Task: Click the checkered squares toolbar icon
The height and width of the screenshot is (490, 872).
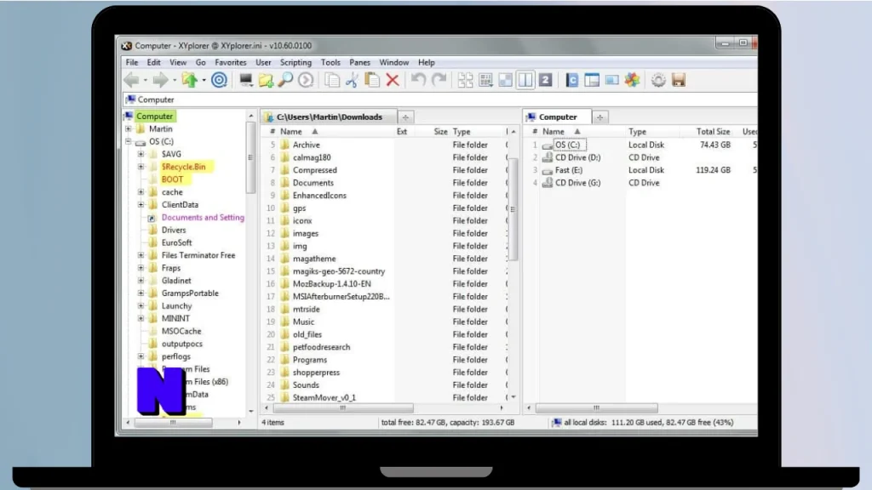Action: (x=506, y=80)
